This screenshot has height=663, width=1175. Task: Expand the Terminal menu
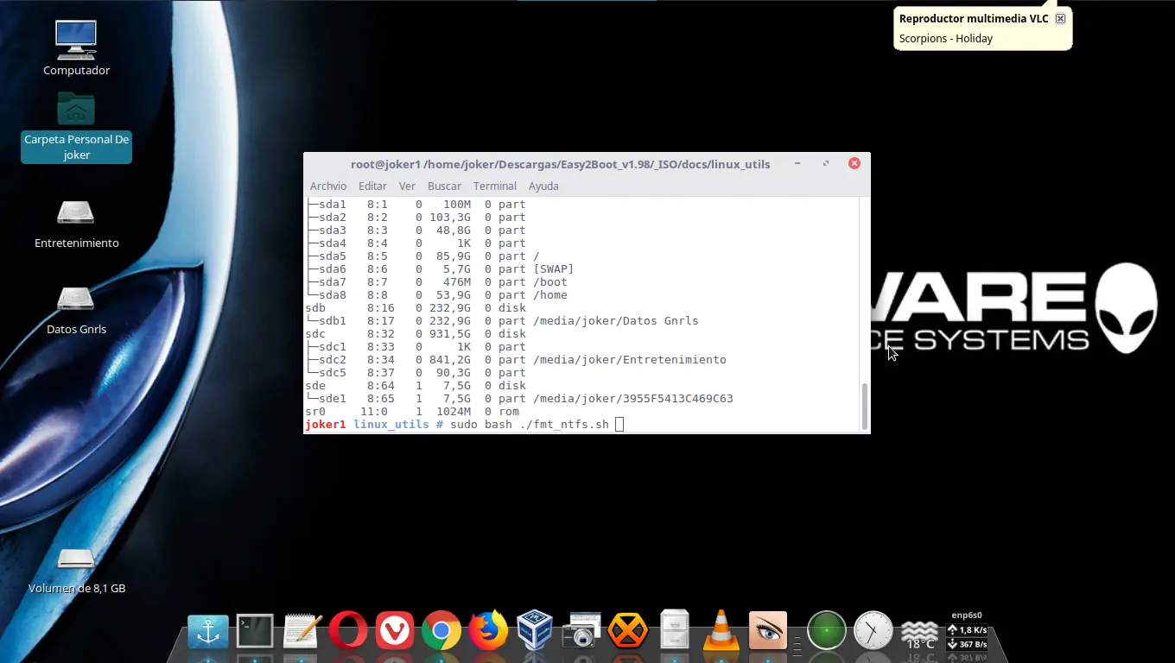[x=494, y=186]
